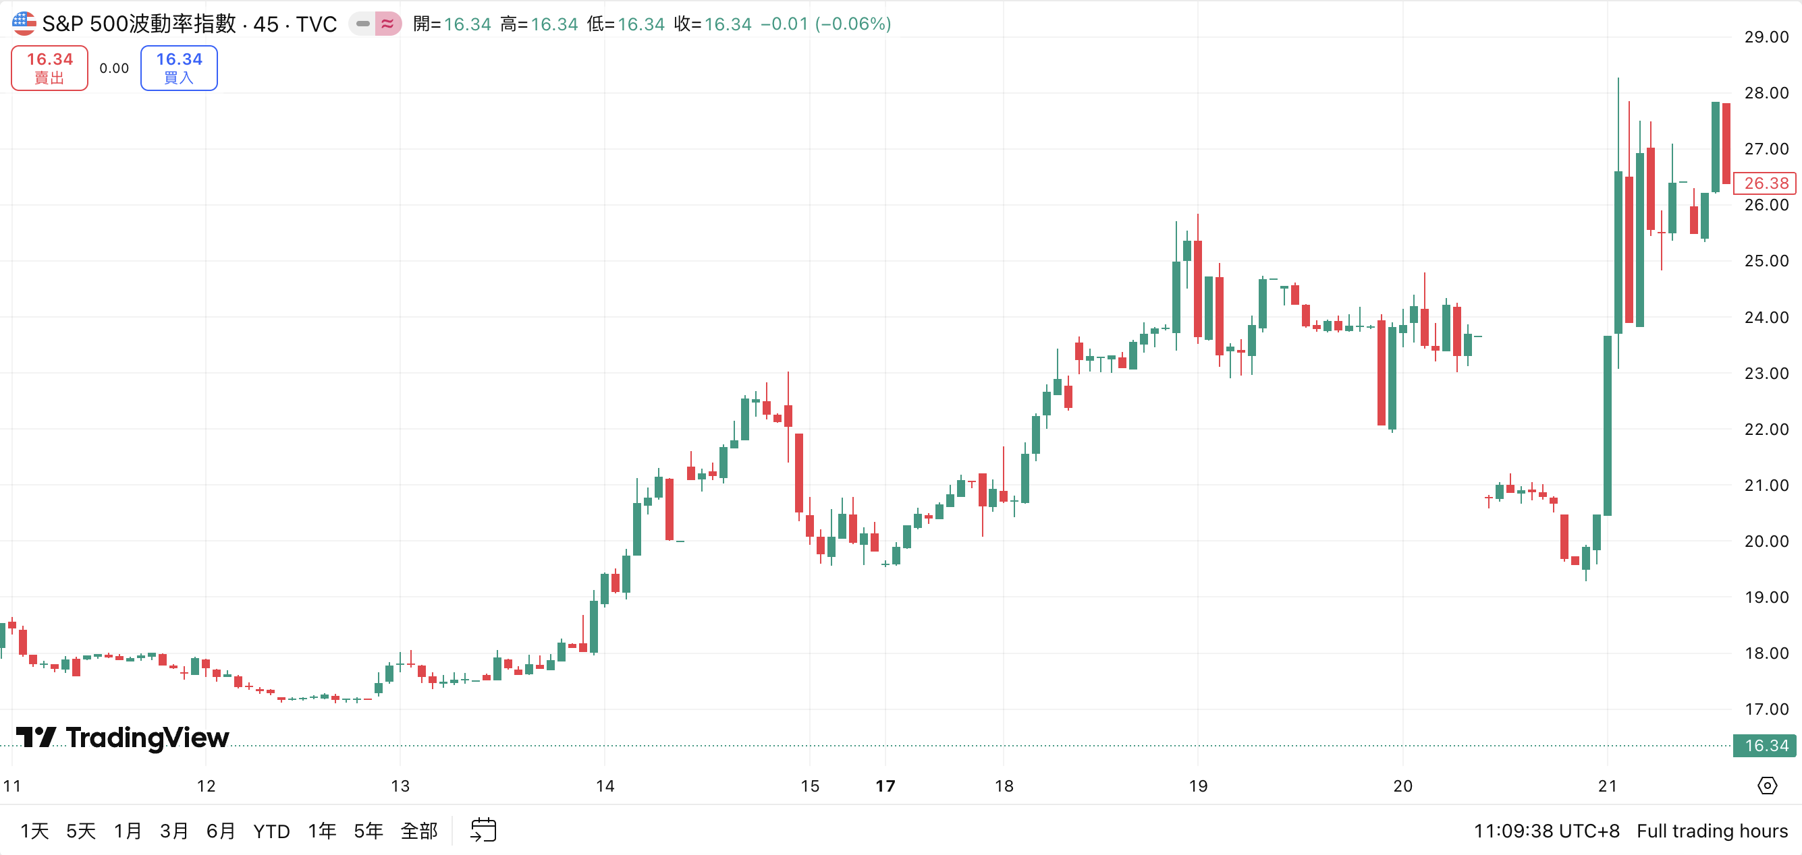This screenshot has width=1802, height=855.
Task: Click the 16.34 sell (賣出) button
Action: 50,68
